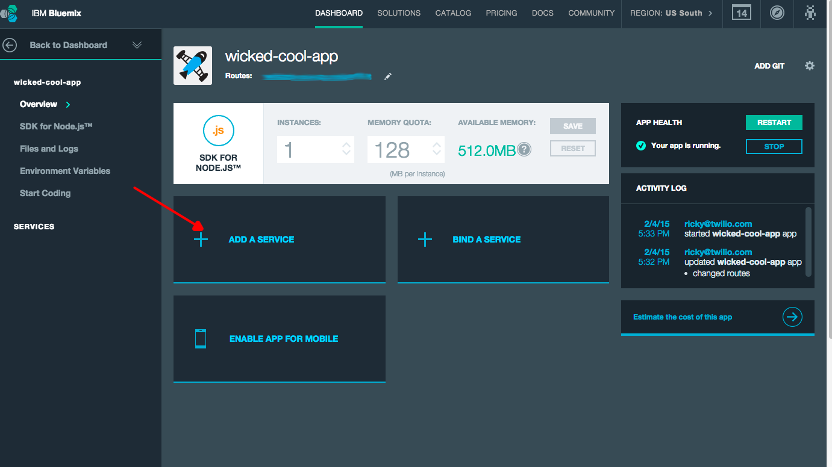Click the RESET button
Screen dimensions: 832x467
[x=573, y=149]
